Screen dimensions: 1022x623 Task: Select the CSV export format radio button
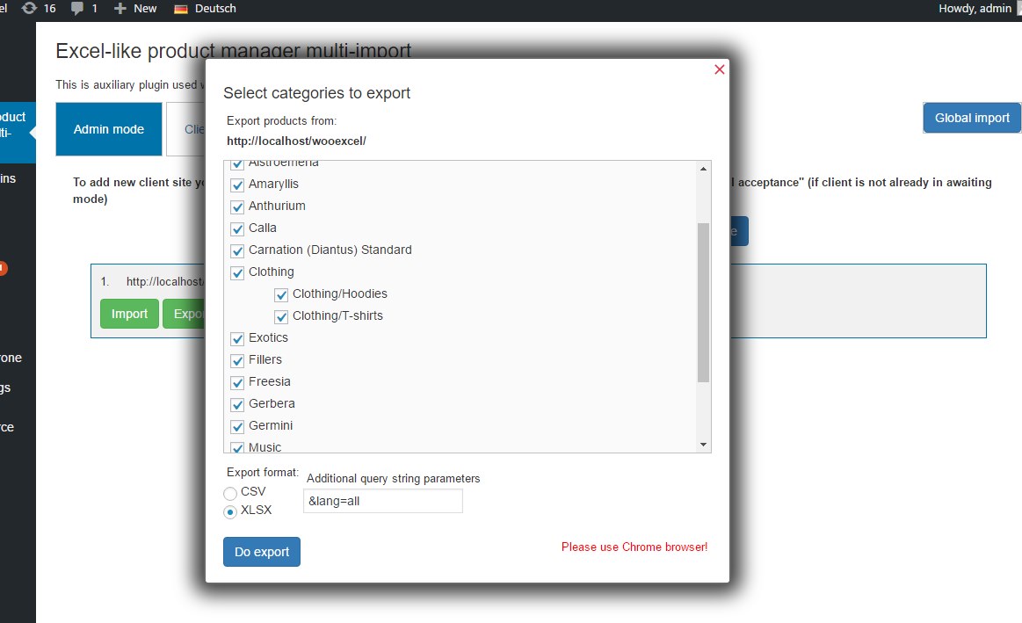pyautogui.click(x=229, y=493)
